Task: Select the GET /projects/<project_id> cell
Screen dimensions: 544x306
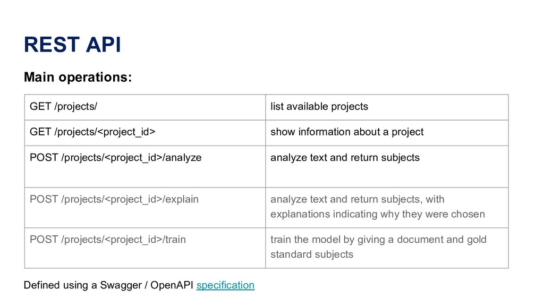Action: click(x=92, y=132)
